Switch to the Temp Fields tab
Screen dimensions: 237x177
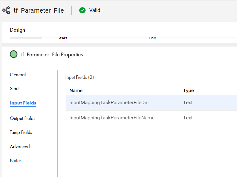pyautogui.click(x=21, y=132)
